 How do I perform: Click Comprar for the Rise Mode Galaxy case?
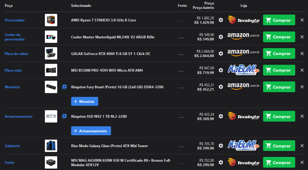(x=279, y=146)
